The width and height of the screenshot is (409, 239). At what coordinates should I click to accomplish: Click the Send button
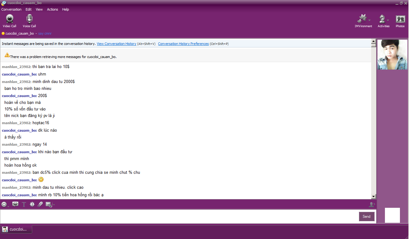click(x=366, y=217)
